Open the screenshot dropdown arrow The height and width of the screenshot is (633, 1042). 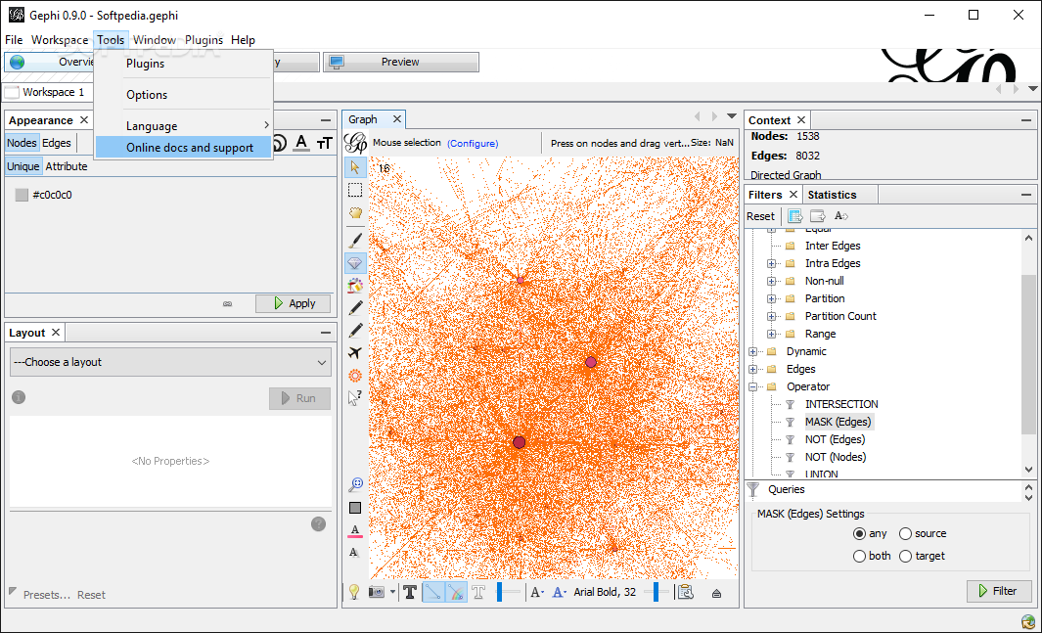(392, 593)
